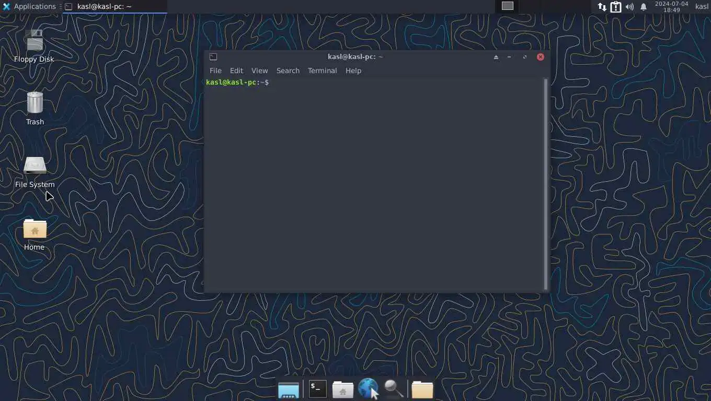
Task: Open the notifications bell icon
Action: (x=644, y=7)
